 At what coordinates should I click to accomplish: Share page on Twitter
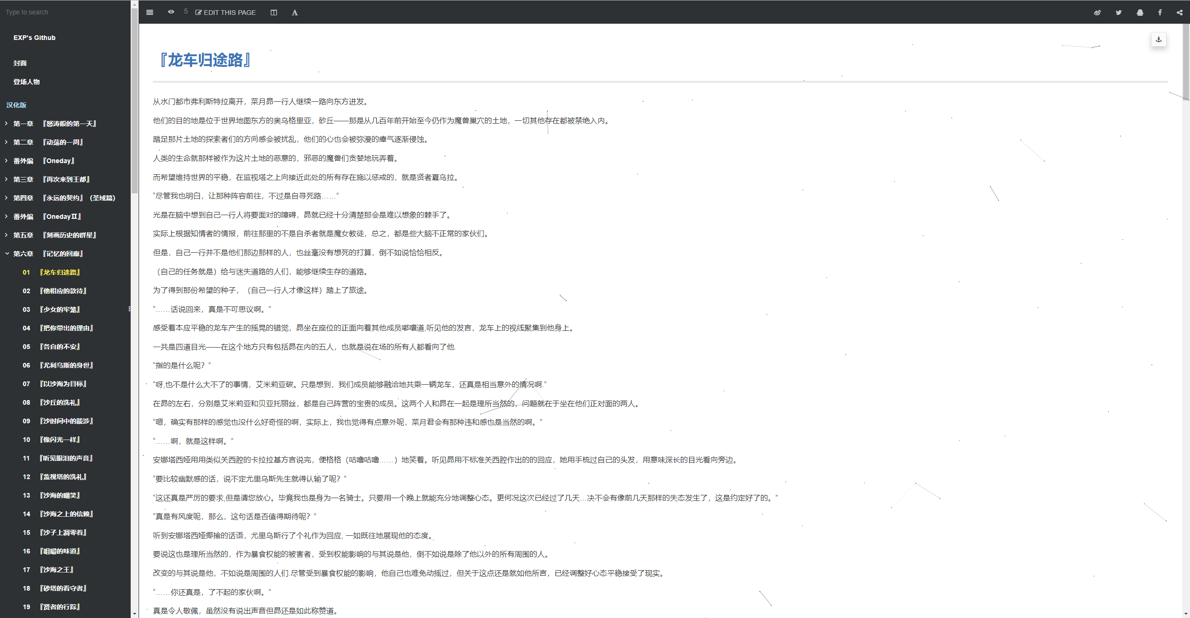1118,13
